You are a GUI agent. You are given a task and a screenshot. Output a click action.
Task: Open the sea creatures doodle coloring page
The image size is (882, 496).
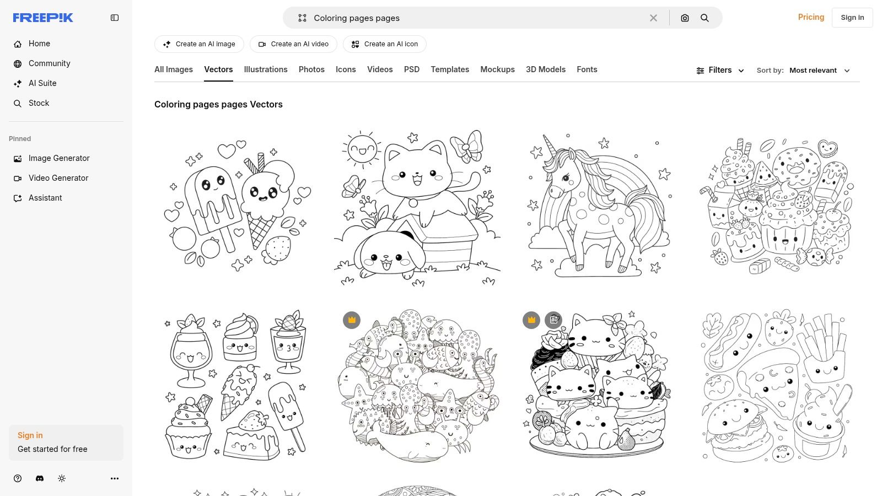pyautogui.click(x=417, y=385)
